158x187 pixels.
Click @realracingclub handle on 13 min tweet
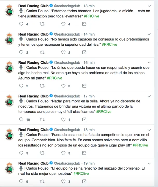pos(67,6)
